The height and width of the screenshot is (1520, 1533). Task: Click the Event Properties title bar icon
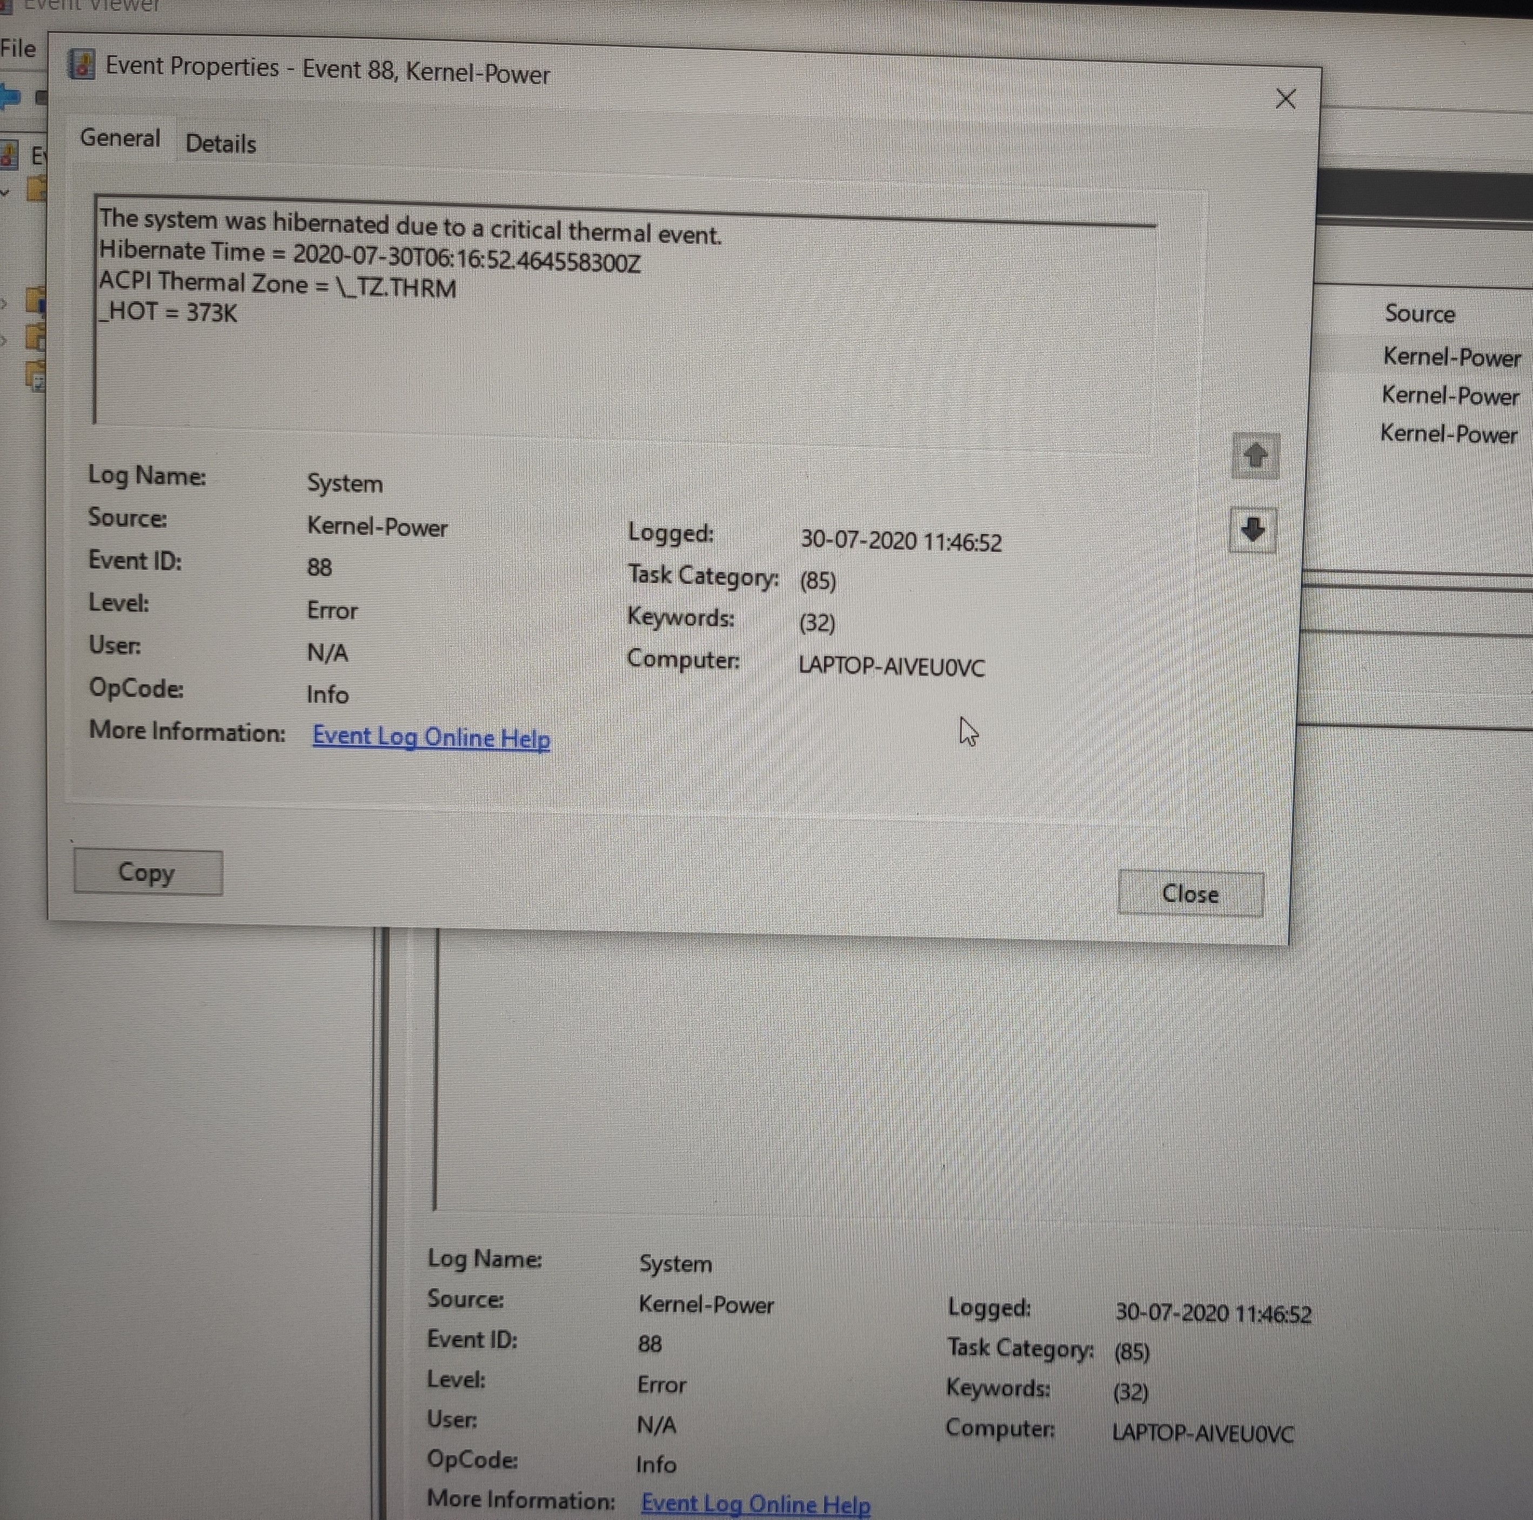[82, 65]
